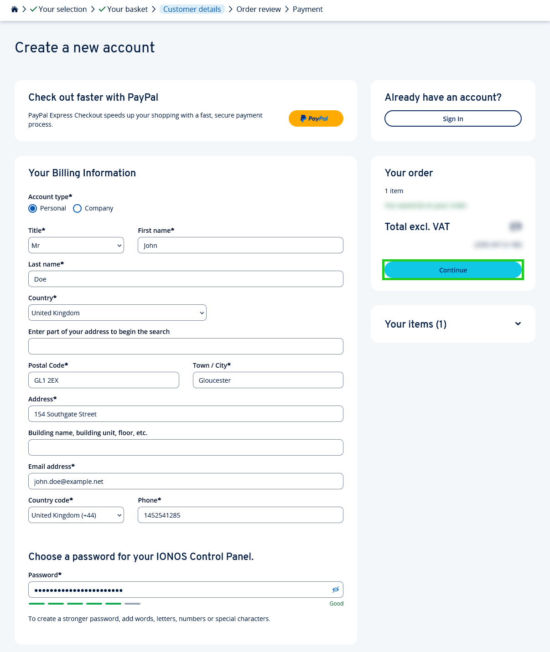Viewport: 550px width, 652px height.
Task: Click the home icon in breadcrumb
Action: pyautogui.click(x=15, y=9)
